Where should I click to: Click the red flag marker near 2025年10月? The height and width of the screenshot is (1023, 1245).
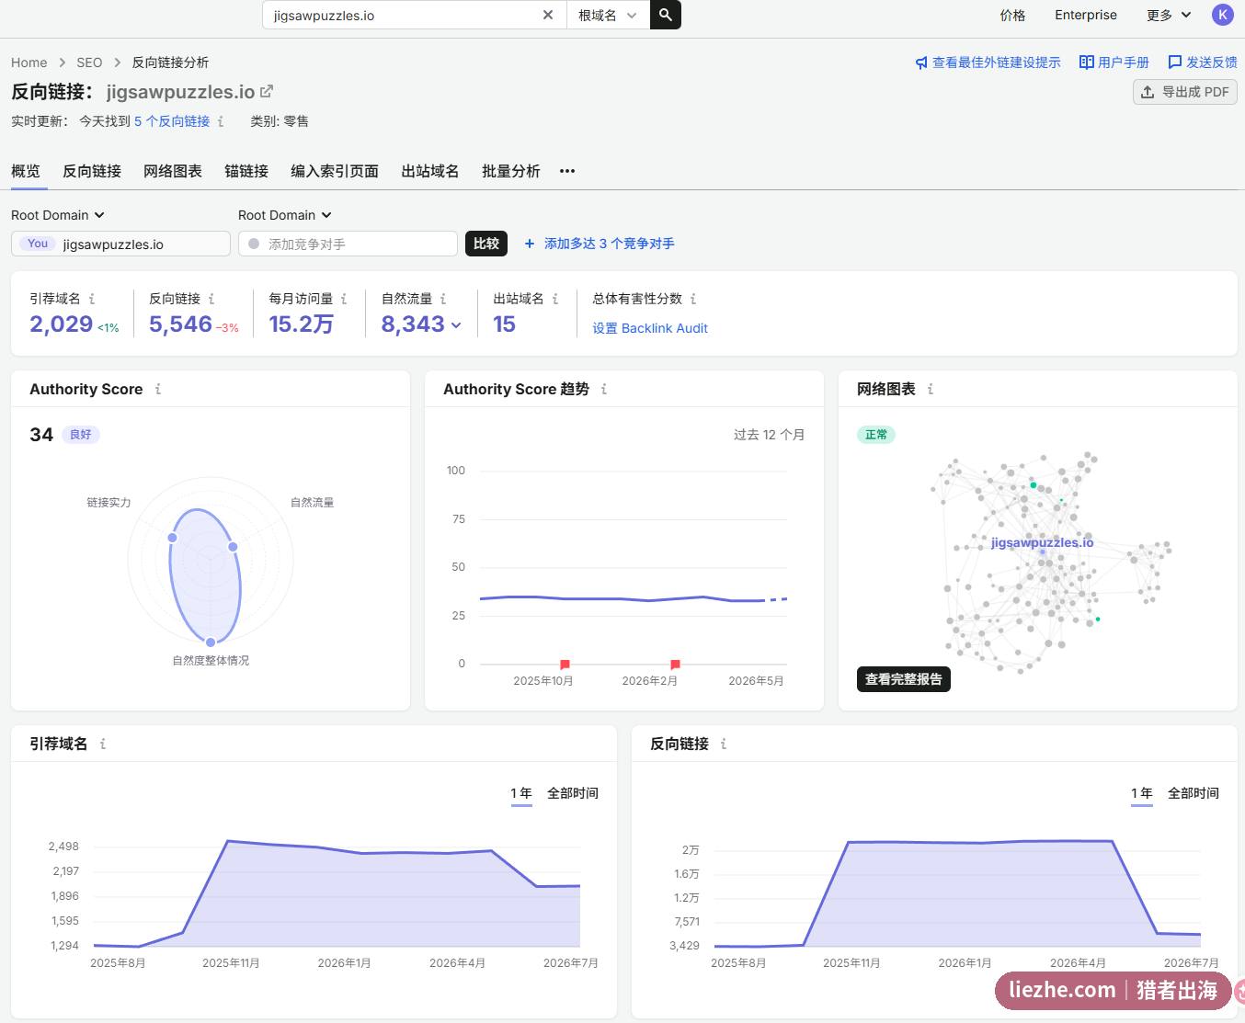click(565, 664)
